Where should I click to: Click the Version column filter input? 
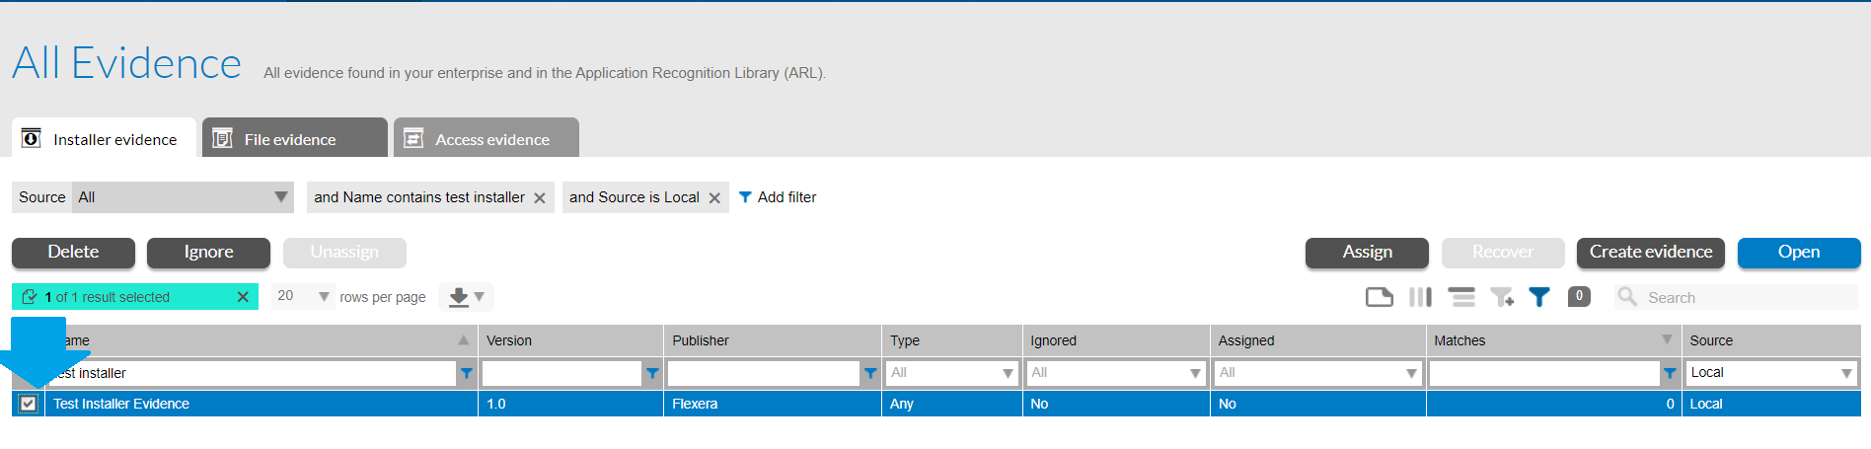(x=561, y=373)
